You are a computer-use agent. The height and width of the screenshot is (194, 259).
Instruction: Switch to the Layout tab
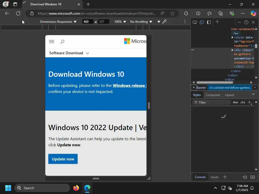229,95
